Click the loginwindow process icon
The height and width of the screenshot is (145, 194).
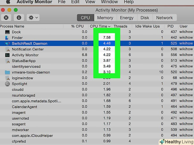pos(8,78)
